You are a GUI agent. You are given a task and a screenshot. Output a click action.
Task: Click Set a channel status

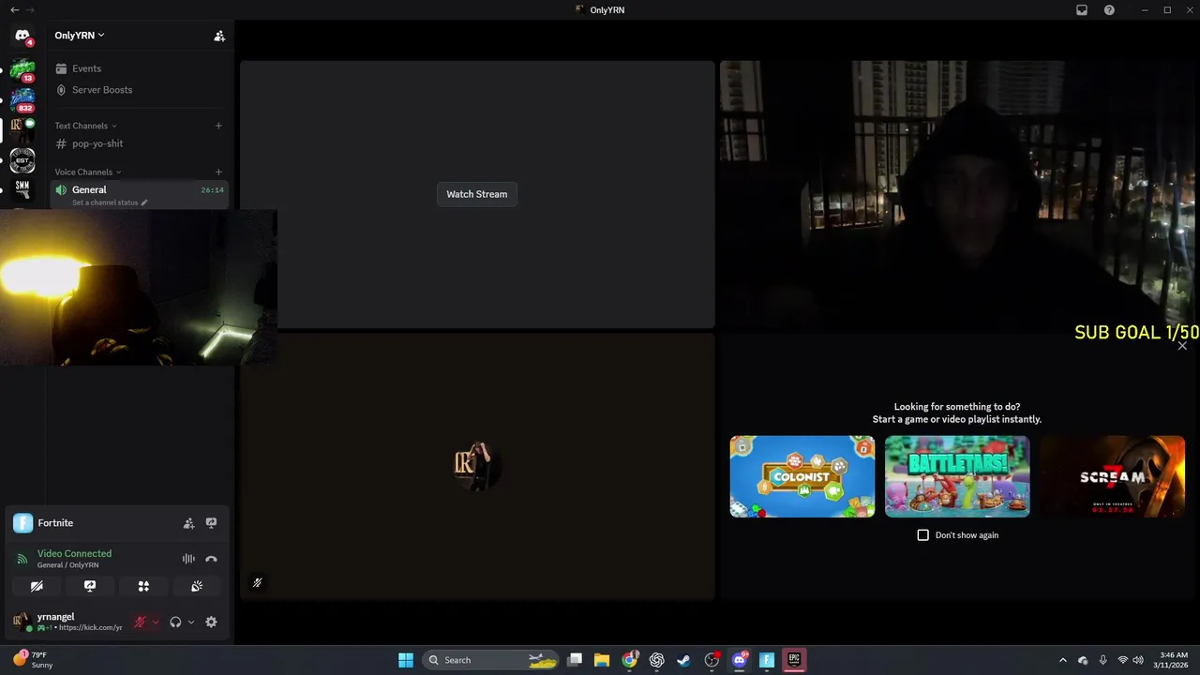click(x=110, y=202)
